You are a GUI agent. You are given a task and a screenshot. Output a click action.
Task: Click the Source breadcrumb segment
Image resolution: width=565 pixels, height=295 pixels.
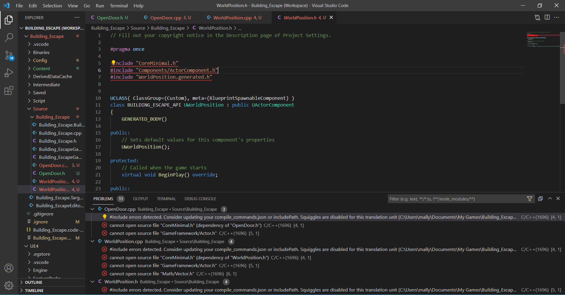point(138,28)
